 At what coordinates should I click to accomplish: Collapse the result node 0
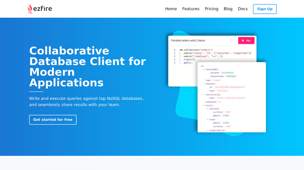[x=200, y=66]
